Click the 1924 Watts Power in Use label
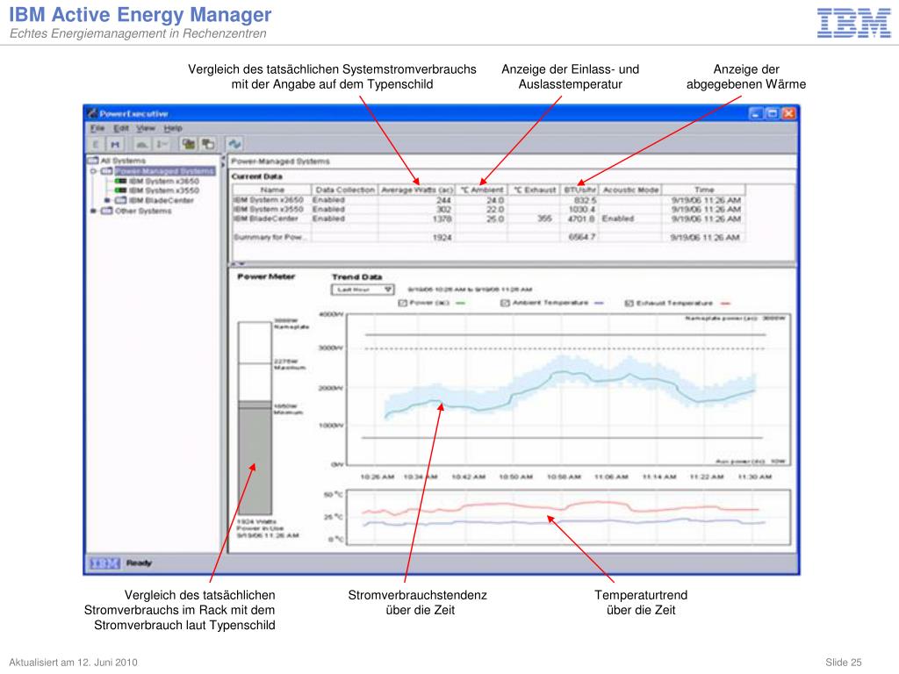Viewport: 899px width, 674px height. [x=268, y=528]
